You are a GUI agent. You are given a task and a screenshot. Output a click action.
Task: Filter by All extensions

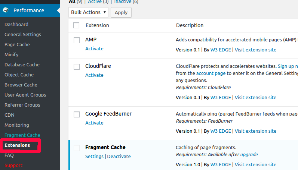click(72, 2)
